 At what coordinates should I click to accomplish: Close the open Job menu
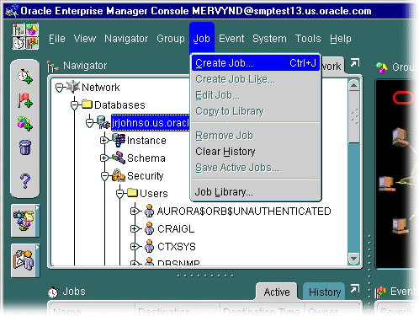point(202,39)
